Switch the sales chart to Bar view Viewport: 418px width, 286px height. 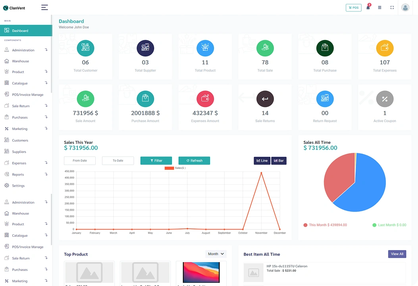(x=279, y=160)
